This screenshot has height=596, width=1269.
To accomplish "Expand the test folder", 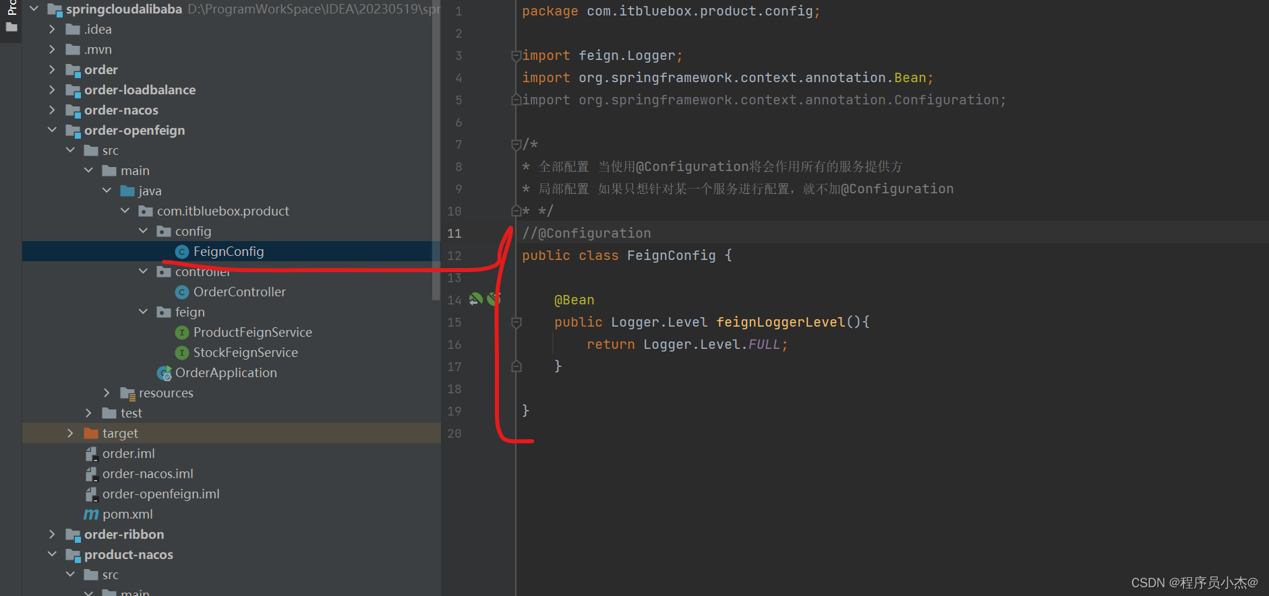I will (88, 413).
